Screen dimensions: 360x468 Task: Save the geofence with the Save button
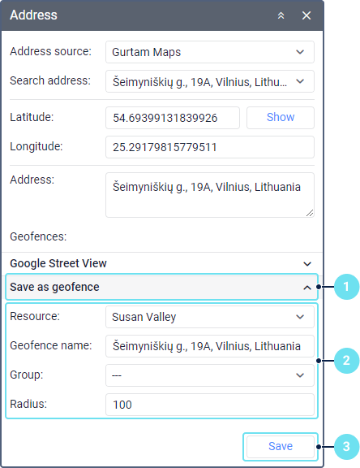click(281, 447)
